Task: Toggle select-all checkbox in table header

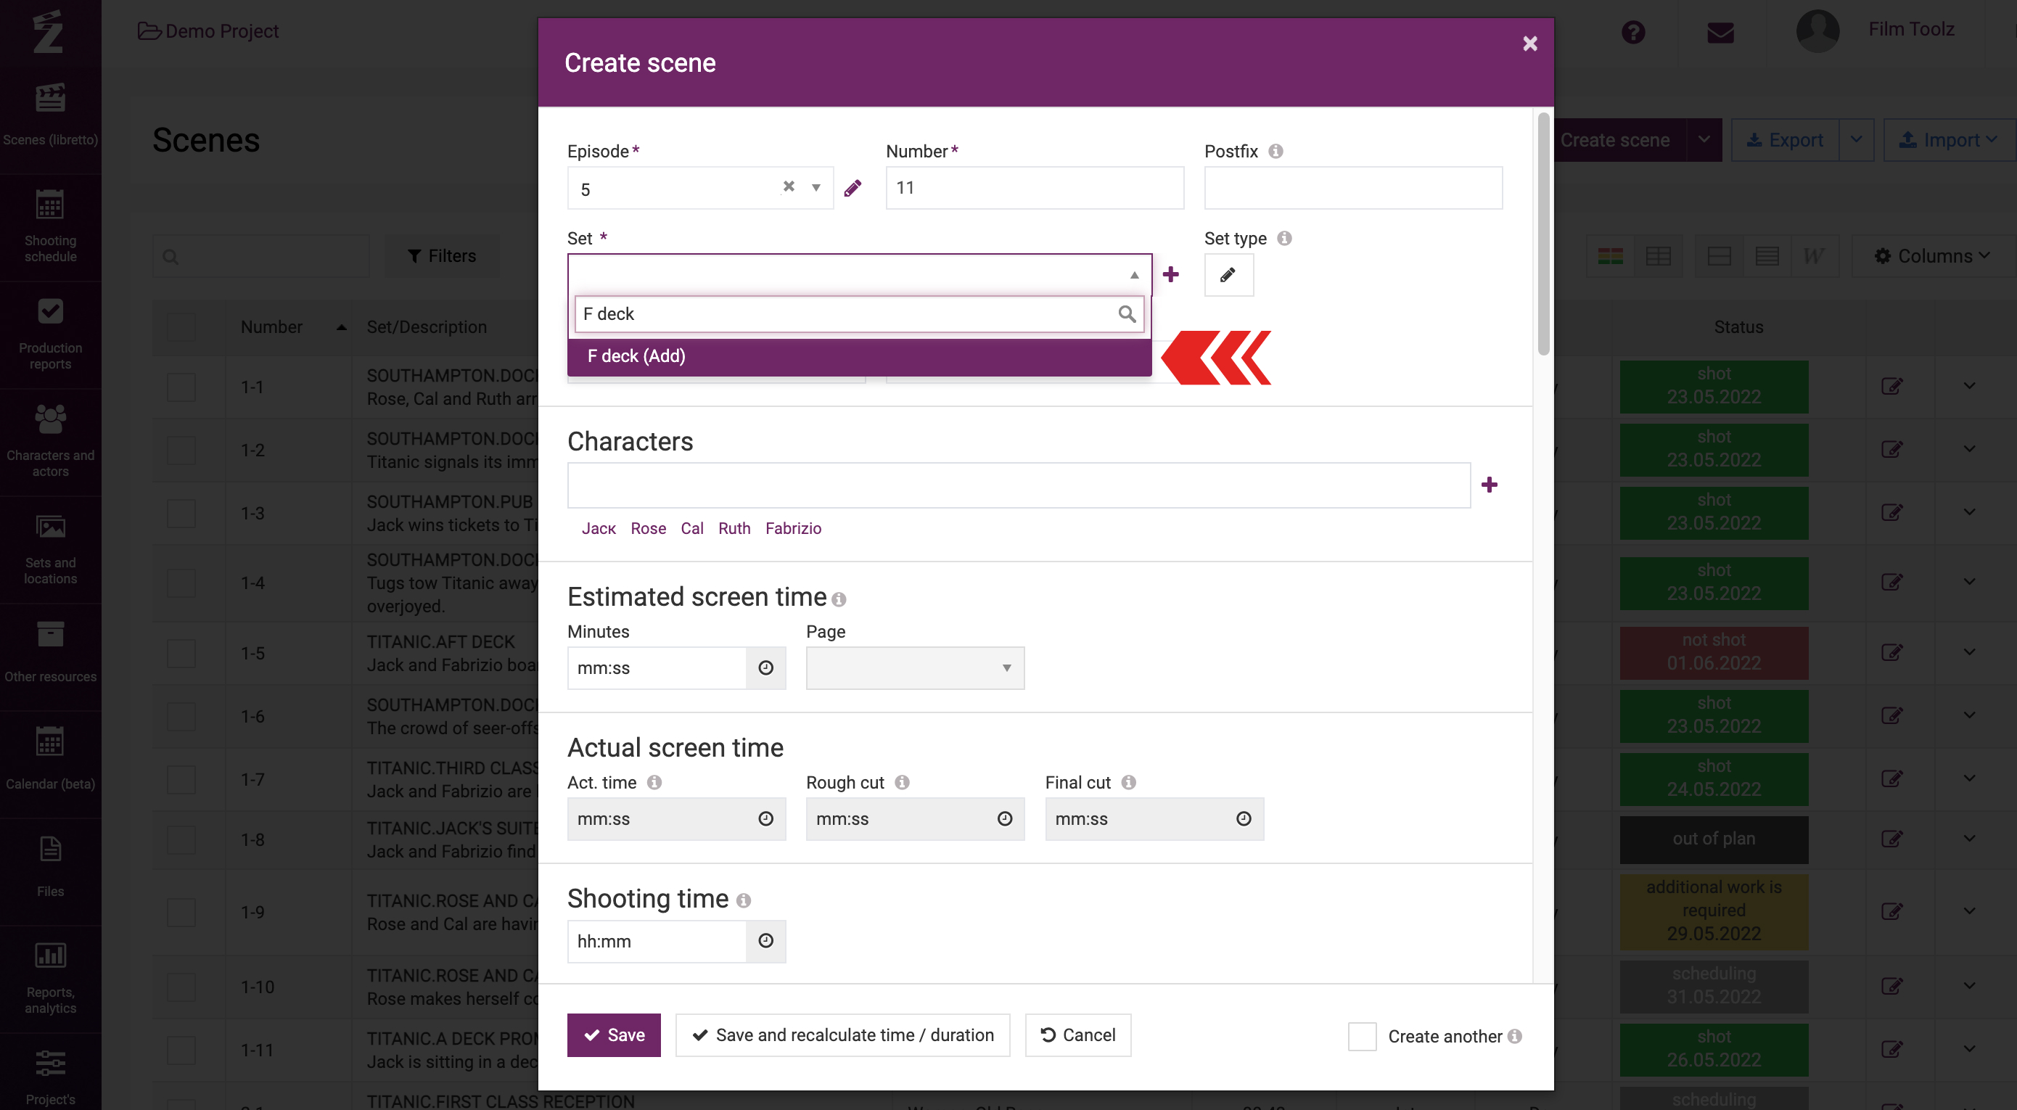Action: [181, 327]
